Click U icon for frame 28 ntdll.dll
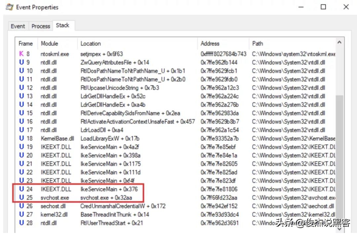357x234 pixels. point(21,223)
